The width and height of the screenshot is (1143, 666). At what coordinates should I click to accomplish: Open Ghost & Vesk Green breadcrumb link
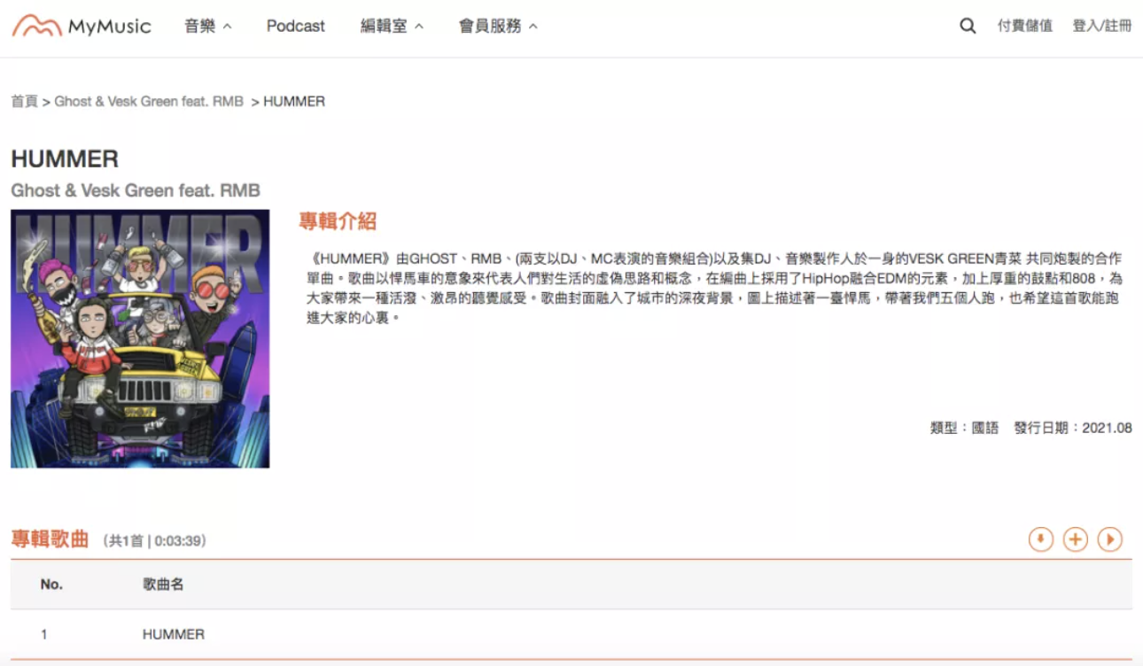(149, 101)
